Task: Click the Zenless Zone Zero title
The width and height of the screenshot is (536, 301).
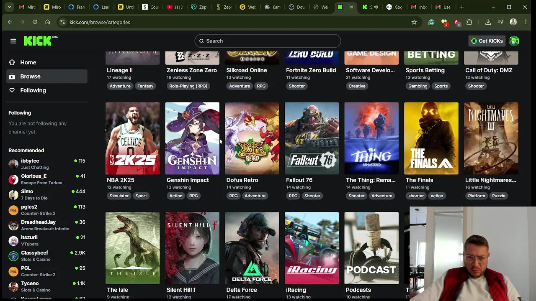Action: tap(192, 70)
